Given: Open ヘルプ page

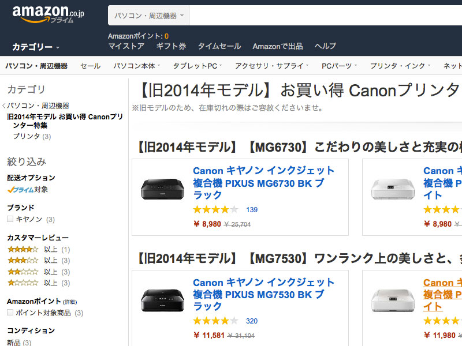Looking at the screenshot, I should click(325, 46).
